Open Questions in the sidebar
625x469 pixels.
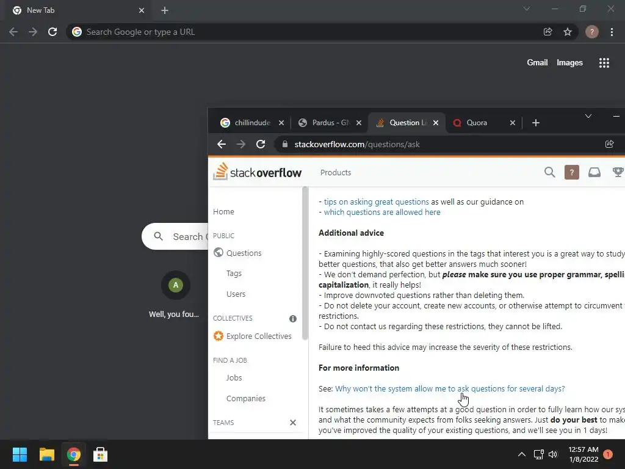(x=244, y=253)
